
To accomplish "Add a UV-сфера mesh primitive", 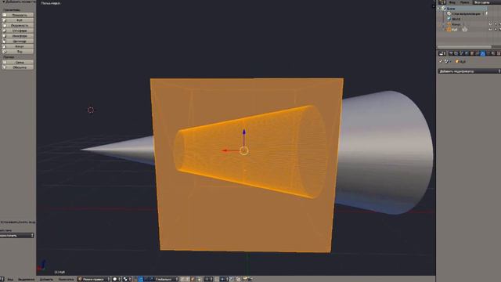I will point(18,31).
